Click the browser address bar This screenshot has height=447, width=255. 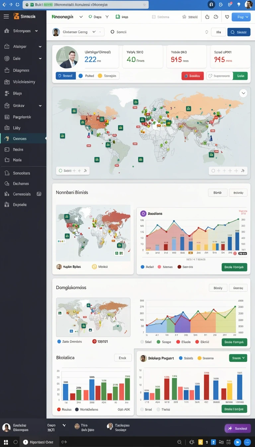pos(86,5)
